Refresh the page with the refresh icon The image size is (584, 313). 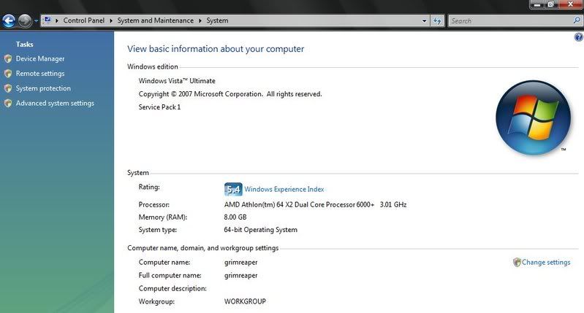437,21
